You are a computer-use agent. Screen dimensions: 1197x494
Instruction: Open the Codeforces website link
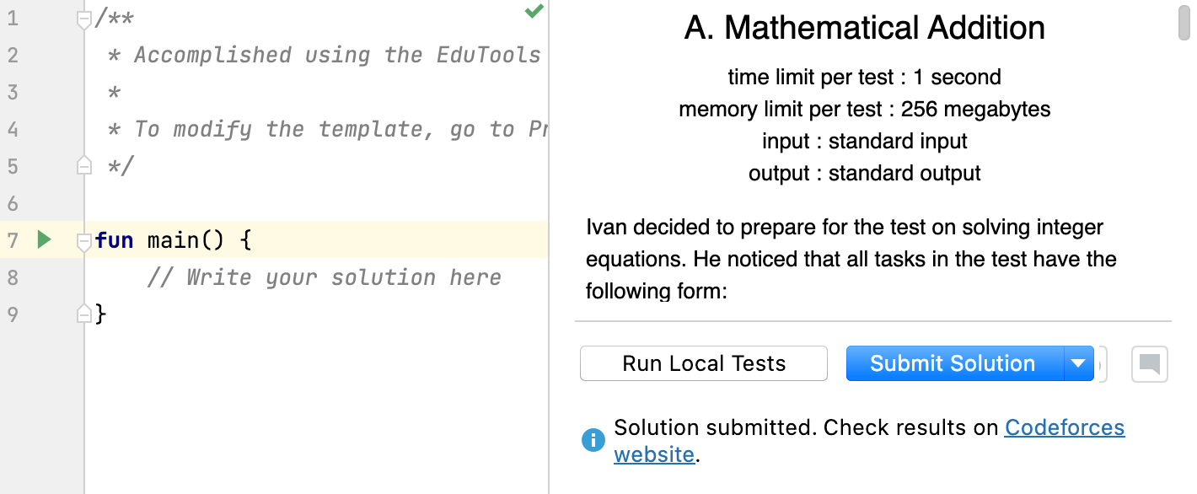tap(1064, 428)
